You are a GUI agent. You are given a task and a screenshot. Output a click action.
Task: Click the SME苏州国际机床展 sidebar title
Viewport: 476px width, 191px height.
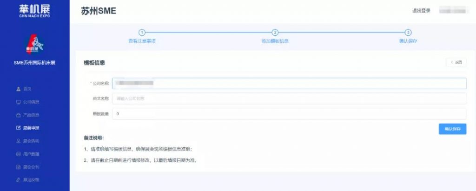pyautogui.click(x=34, y=63)
